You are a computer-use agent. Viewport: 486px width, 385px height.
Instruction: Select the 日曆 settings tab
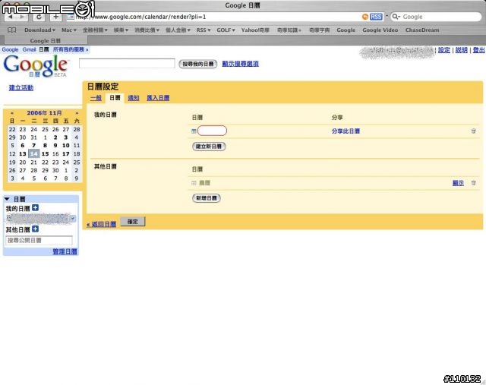point(115,98)
